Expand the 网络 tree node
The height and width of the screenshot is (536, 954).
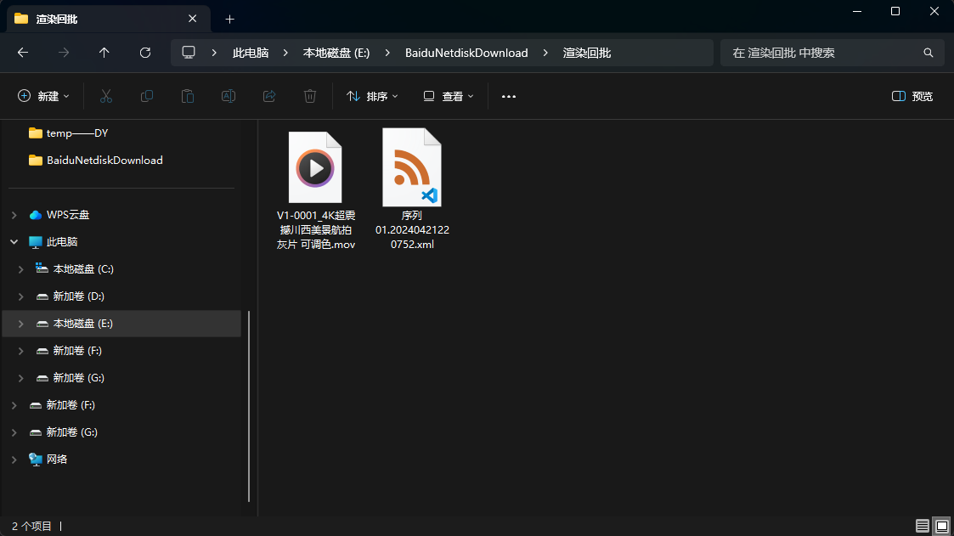pyautogui.click(x=14, y=460)
